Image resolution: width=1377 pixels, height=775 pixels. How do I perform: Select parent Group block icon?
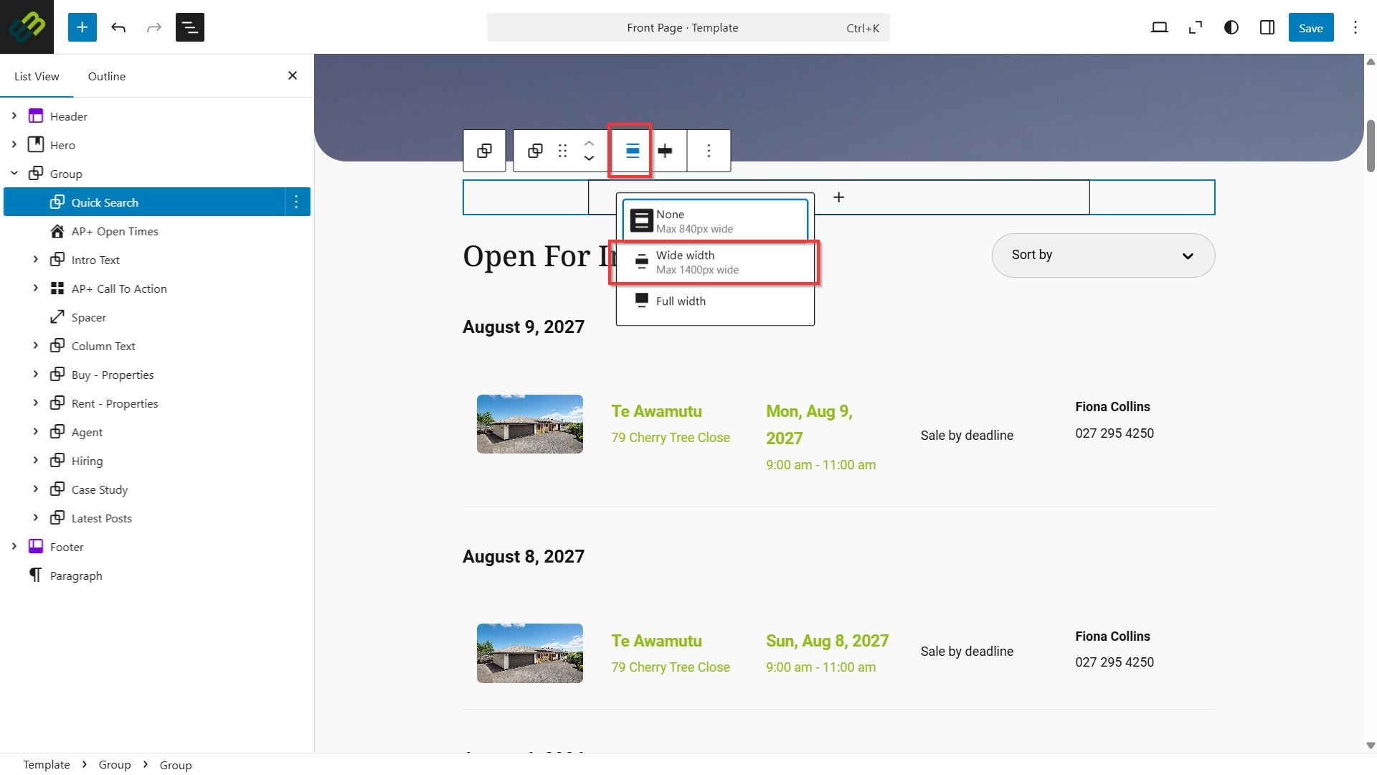click(x=484, y=151)
